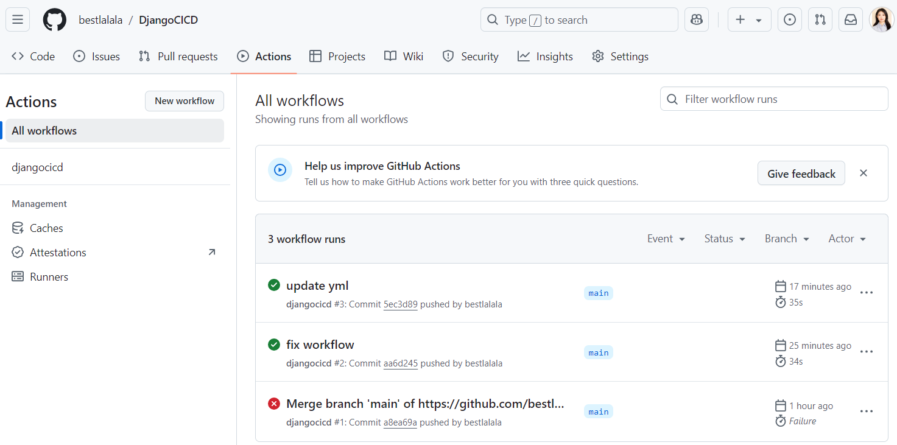897x445 pixels.
Task: Expand the Status filter dropdown
Action: tap(725, 239)
